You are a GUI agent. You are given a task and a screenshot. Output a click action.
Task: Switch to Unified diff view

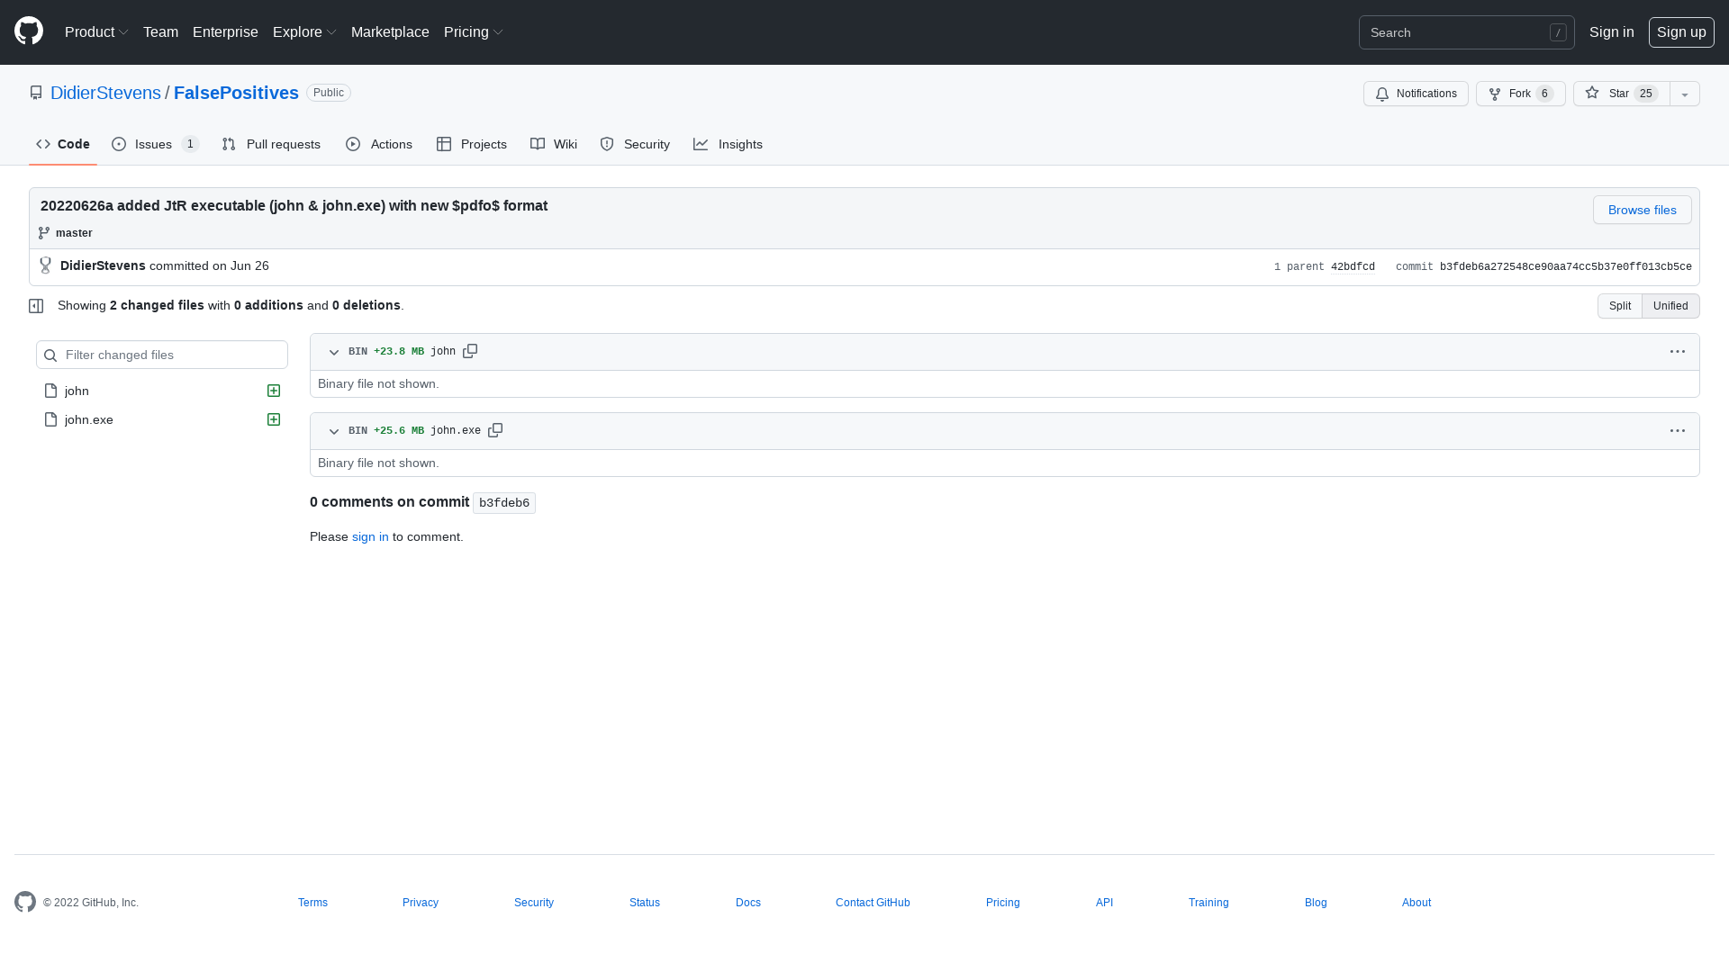1670,306
